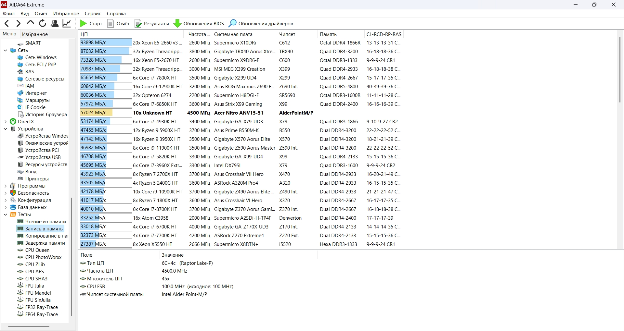
Task: Select the Ввод tree item
Action: tap(27, 172)
